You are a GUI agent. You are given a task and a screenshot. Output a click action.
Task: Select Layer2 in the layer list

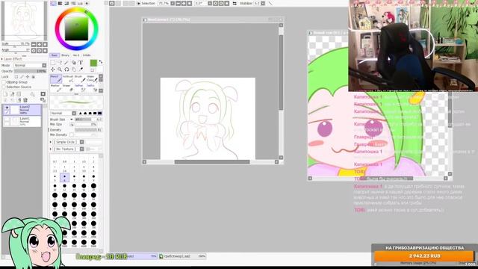click(x=22, y=110)
